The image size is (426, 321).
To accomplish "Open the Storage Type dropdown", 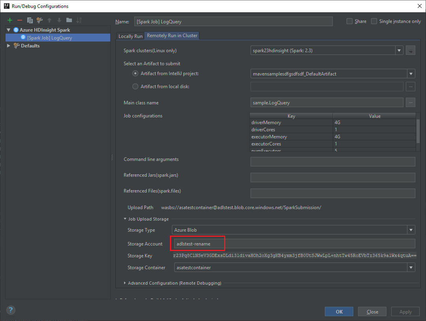I will point(410,230).
